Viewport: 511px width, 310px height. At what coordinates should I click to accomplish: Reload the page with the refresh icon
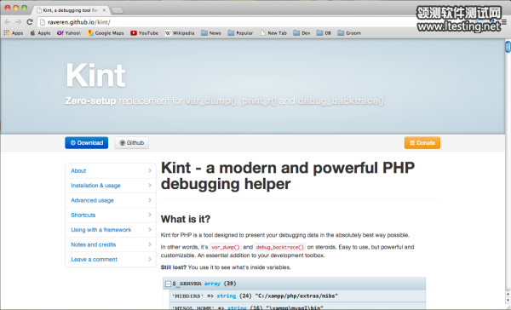pos(30,22)
